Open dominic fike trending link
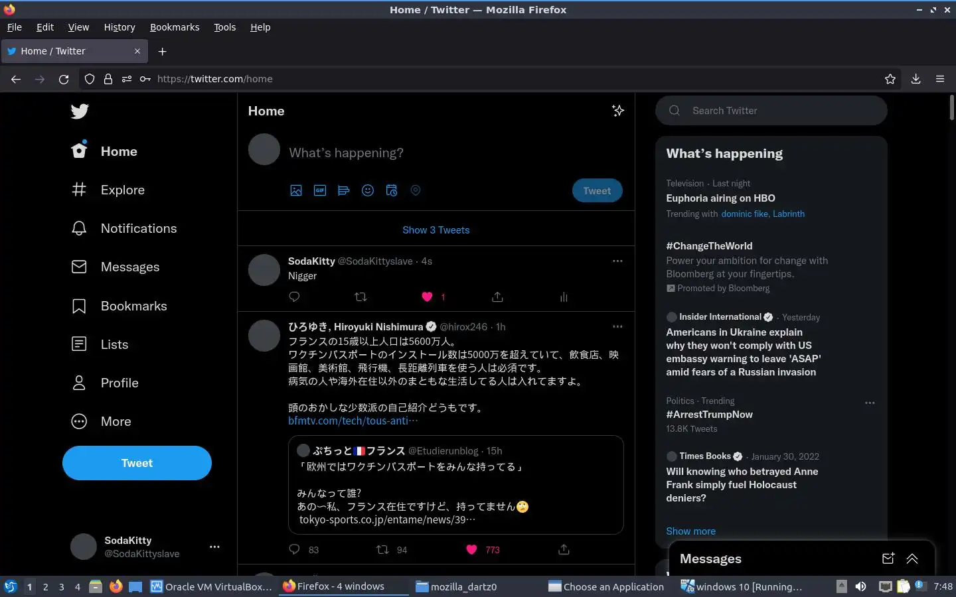This screenshot has height=597, width=956. tap(744, 214)
